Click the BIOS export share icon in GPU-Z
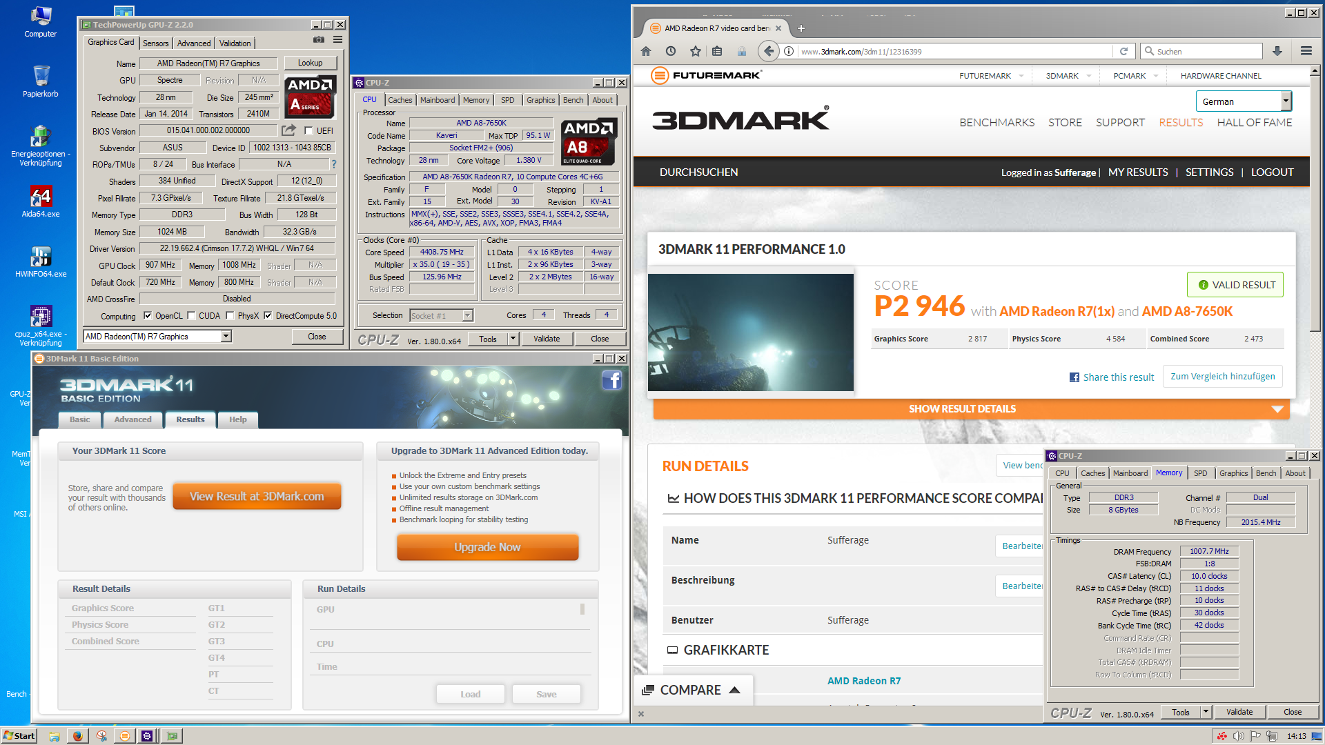 click(289, 130)
